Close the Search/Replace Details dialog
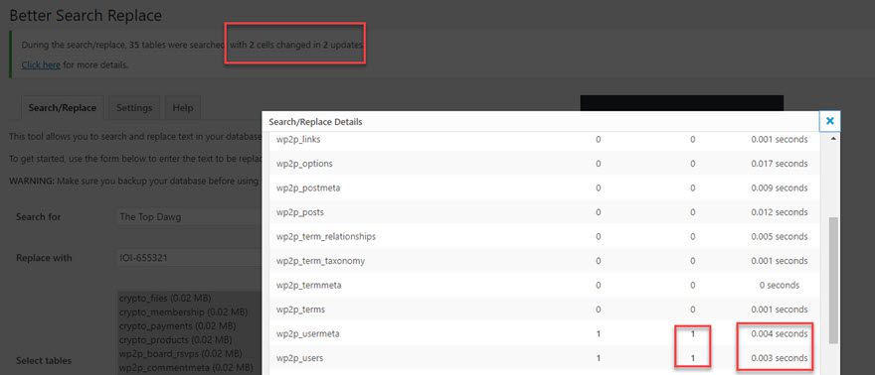This screenshot has width=875, height=375. [830, 121]
